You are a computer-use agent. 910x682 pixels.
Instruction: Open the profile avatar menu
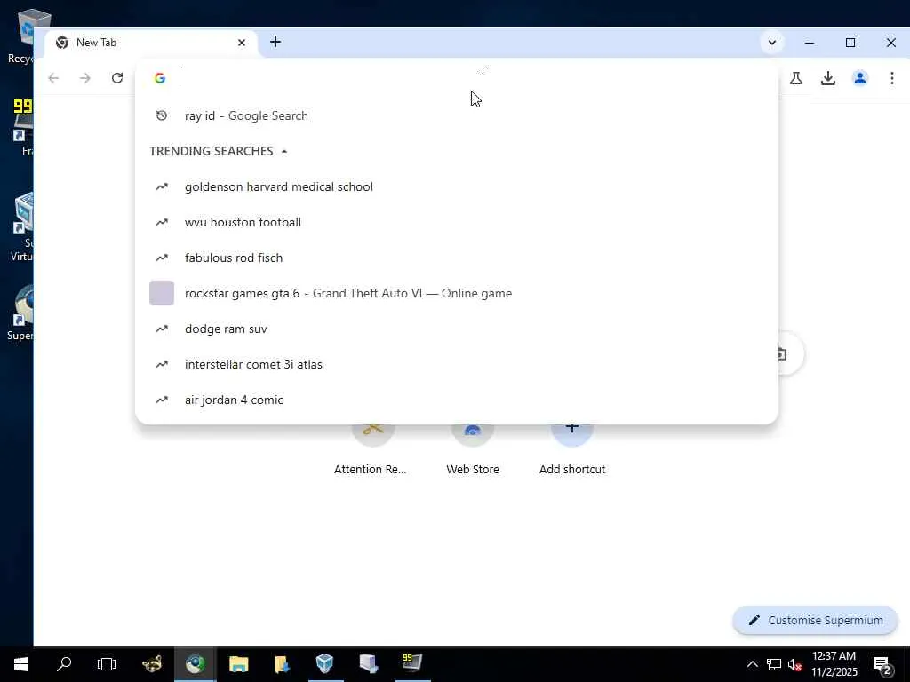click(x=860, y=78)
